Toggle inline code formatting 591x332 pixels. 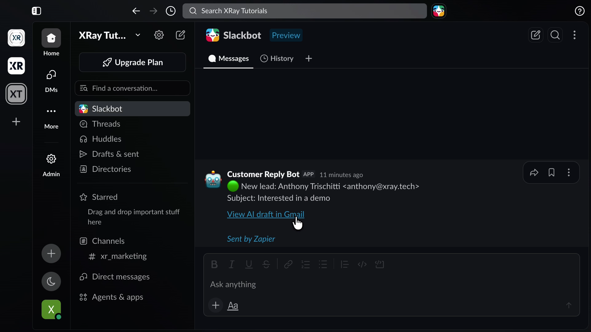[x=362, y=264]
